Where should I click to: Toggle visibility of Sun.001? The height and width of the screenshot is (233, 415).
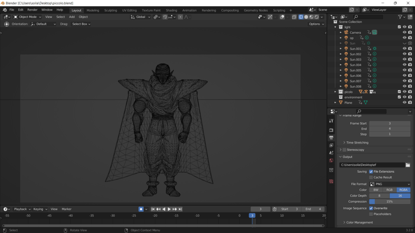coord(404,49)
